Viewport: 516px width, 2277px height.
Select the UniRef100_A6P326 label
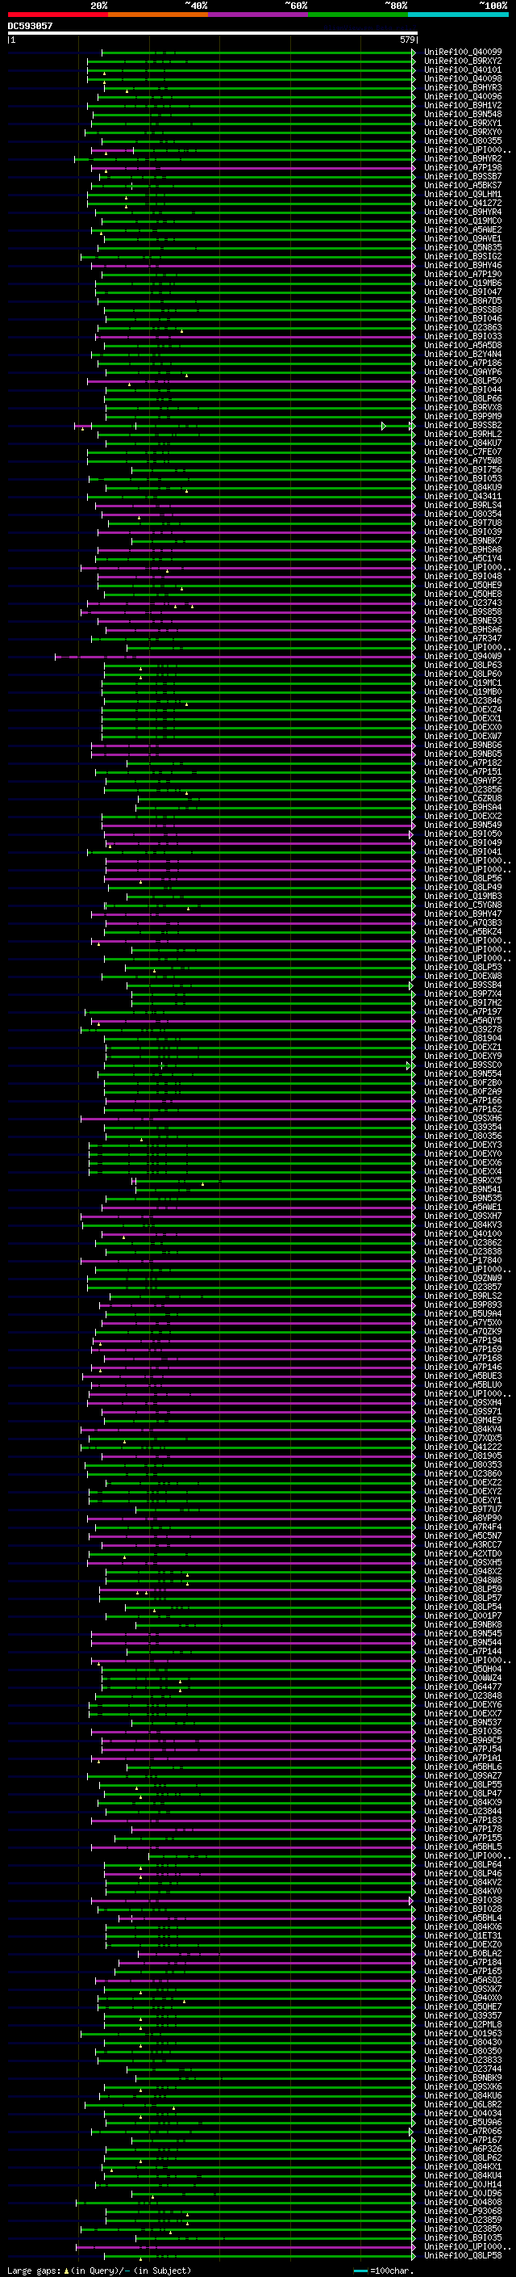pos(463,2149)
